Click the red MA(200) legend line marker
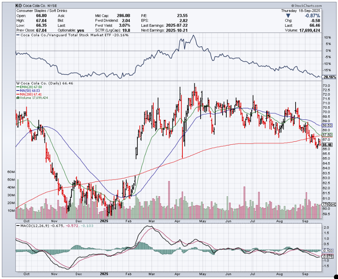Screen dimensions: 338x279 tap(18, 94)
